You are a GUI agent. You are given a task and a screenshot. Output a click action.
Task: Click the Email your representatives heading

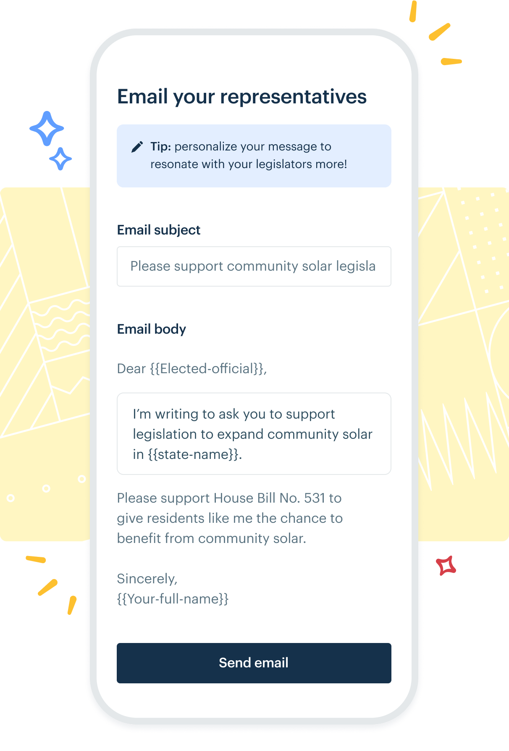coord(242,97)
